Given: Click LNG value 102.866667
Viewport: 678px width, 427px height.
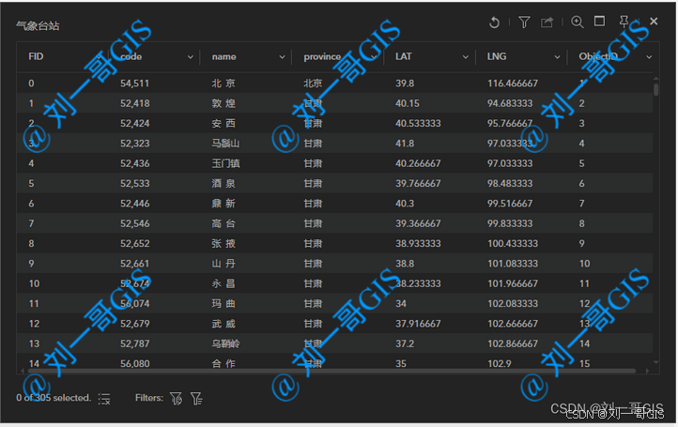Looking at the screenshot, I should [x=513, y=343].
